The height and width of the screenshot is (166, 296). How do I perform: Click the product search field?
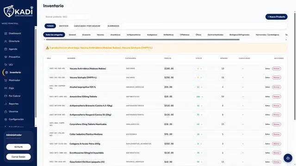click(x=66, y=17)
